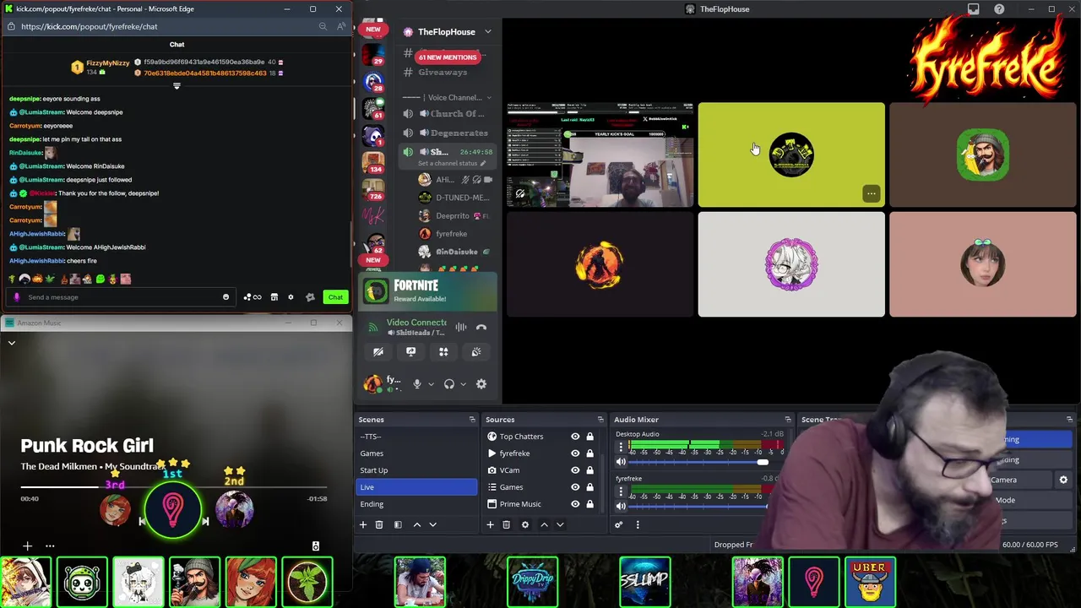This screenshot has width=1081, height=608.
Task: Turn on camera in Discord voice panel
Action: (378, 352)
